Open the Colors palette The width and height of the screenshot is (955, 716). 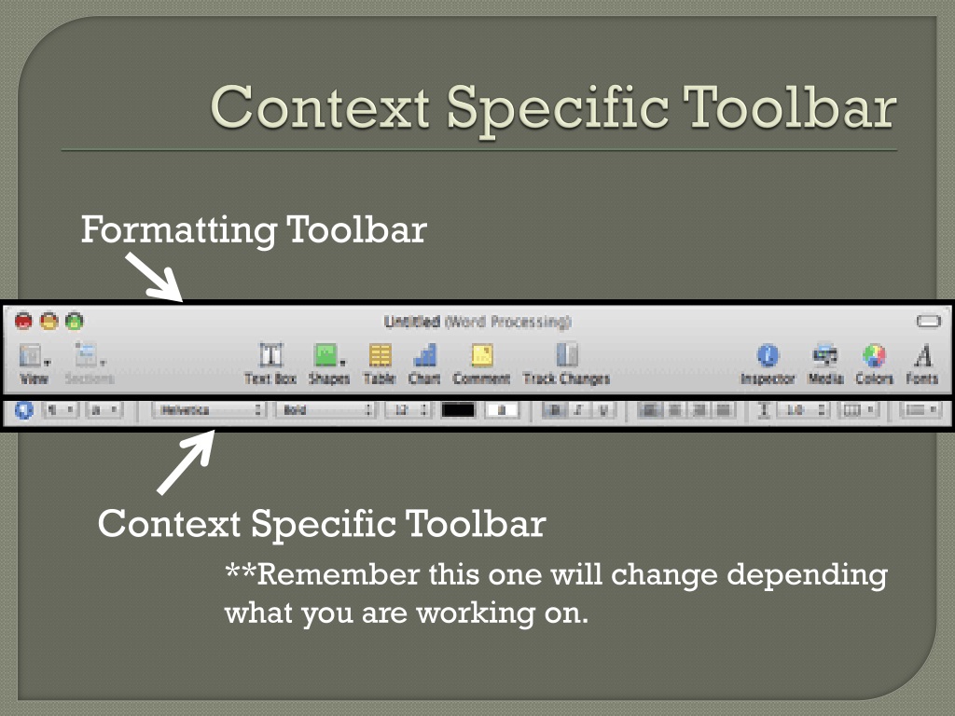(x=874, y=364)
